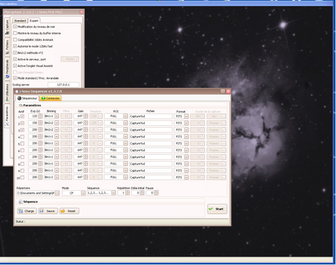This screenshot has width=336, height=265.
Task: Toggle Active le serveur, port checkbox
Action: point(15,59)
